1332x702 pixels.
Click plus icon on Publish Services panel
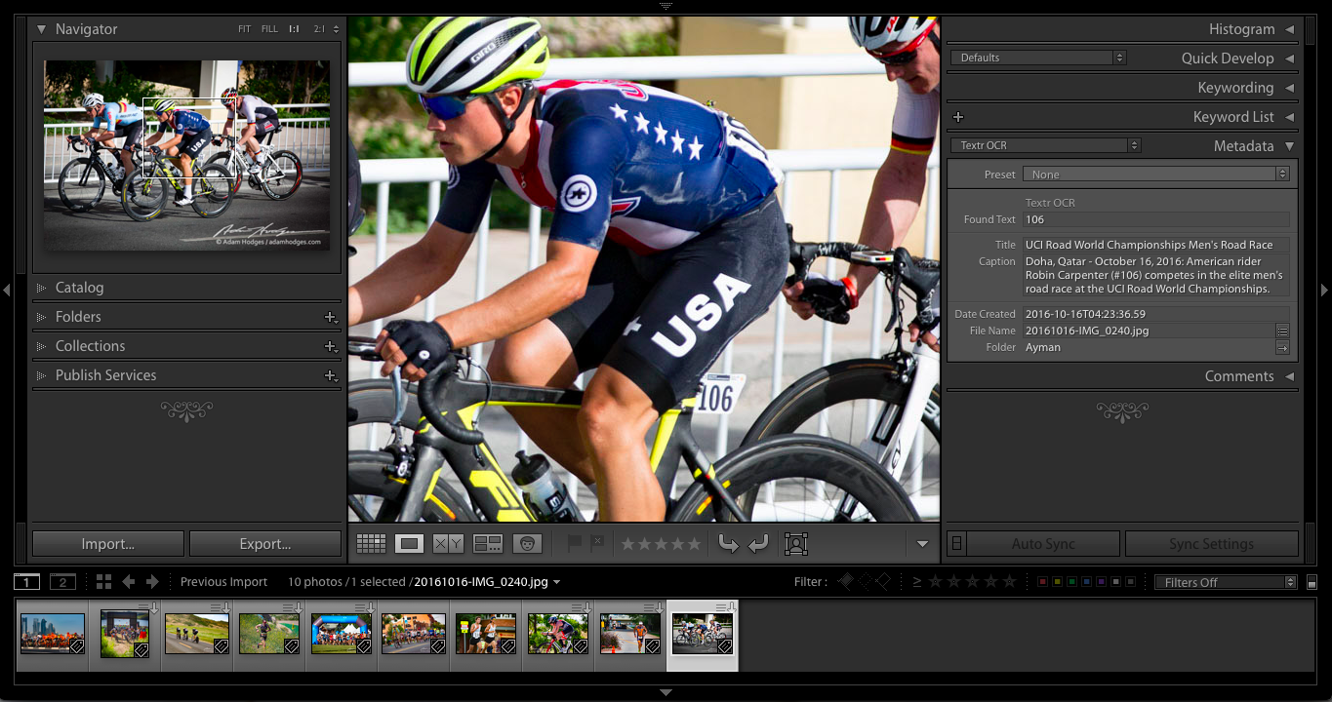[x=331, y=375]
